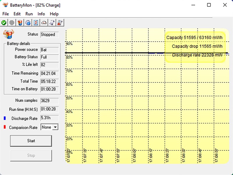Click the green checkmark start monitoring icon
233x175 pixels.
pos(4,22)
